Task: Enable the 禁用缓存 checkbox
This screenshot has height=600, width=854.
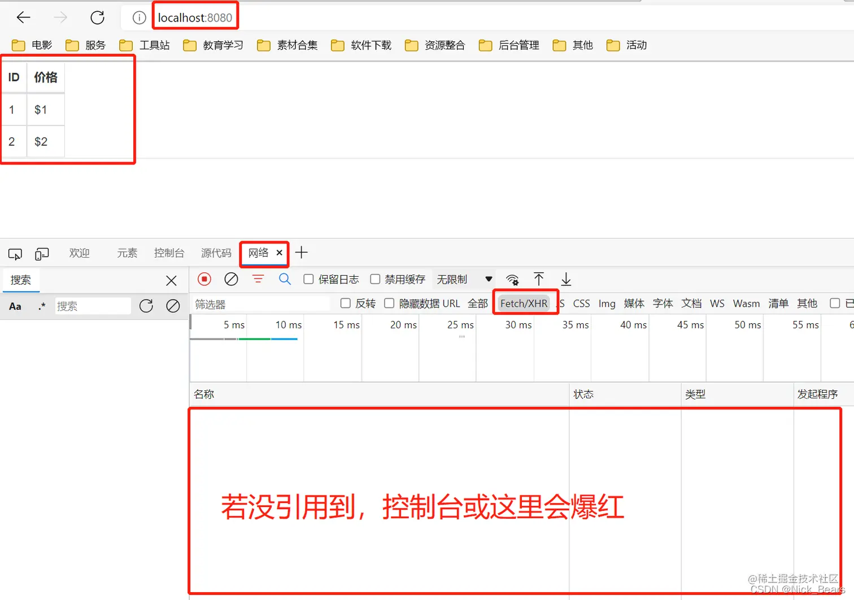Action: pyautogui.click(x=375, y=279)
